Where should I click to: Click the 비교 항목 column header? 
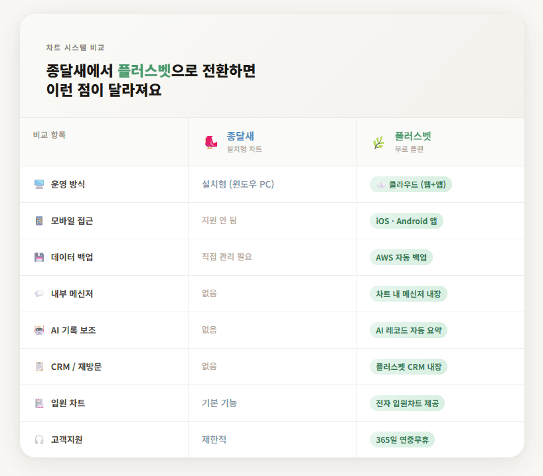tap(49, 135)
